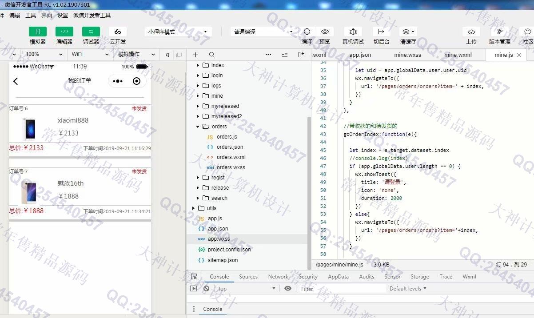Open the 微信开发者工具 menu

click(92, 15)
